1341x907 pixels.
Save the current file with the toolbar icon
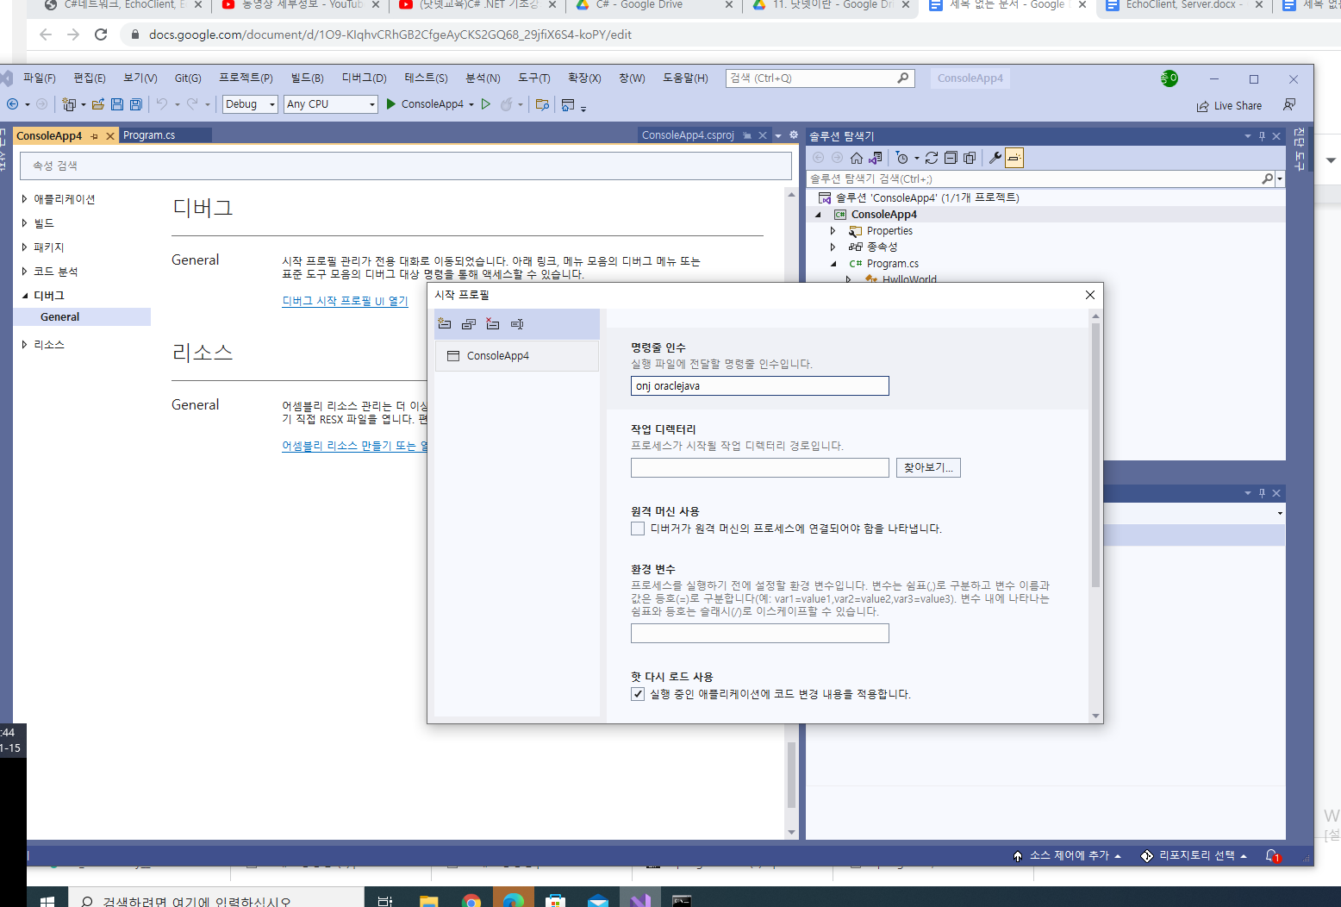pos(117,104)
